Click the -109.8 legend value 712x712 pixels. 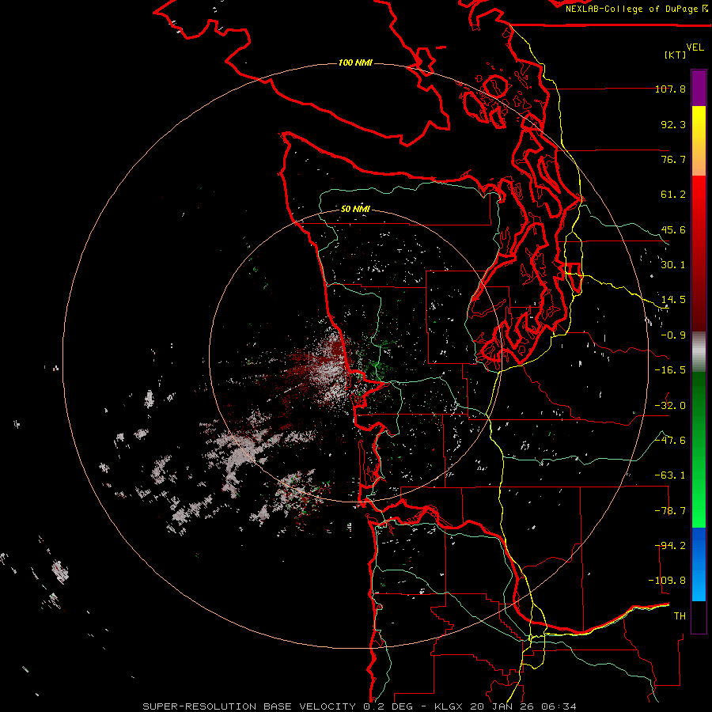[667, 581]
